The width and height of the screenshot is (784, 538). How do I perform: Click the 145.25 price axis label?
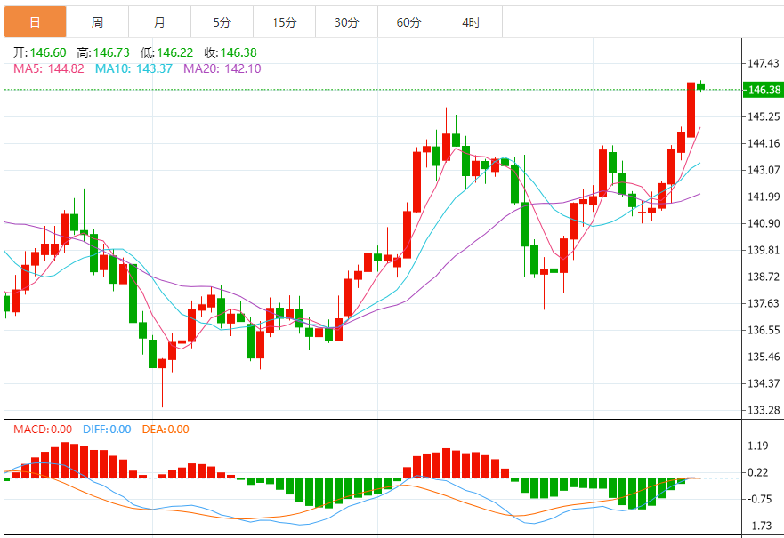coord(764,116)
